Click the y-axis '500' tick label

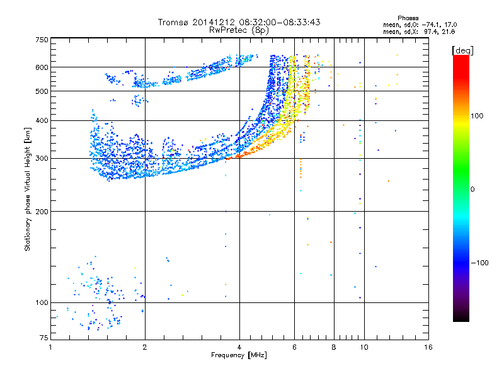(x=42, y=91)
